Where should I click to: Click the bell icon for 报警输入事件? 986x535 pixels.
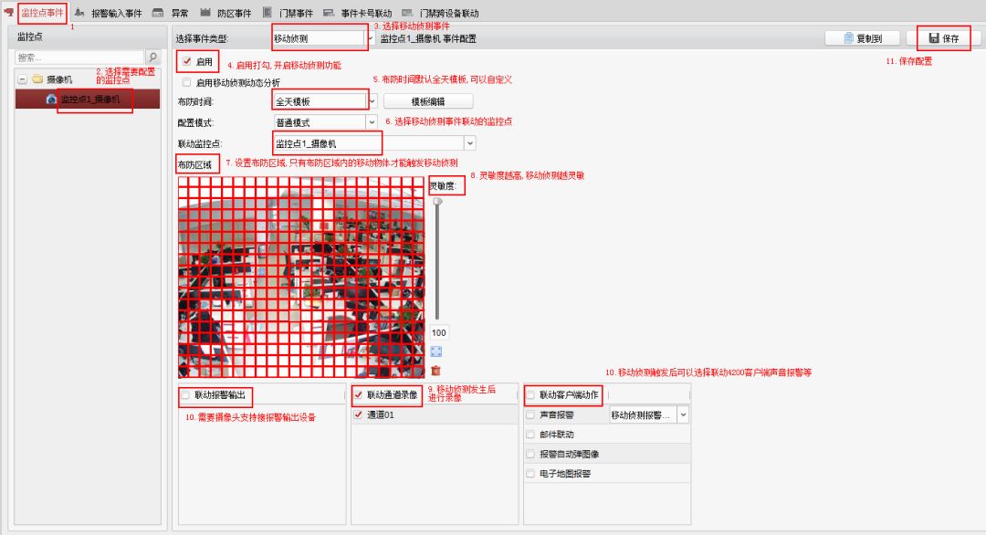[79, 14]
